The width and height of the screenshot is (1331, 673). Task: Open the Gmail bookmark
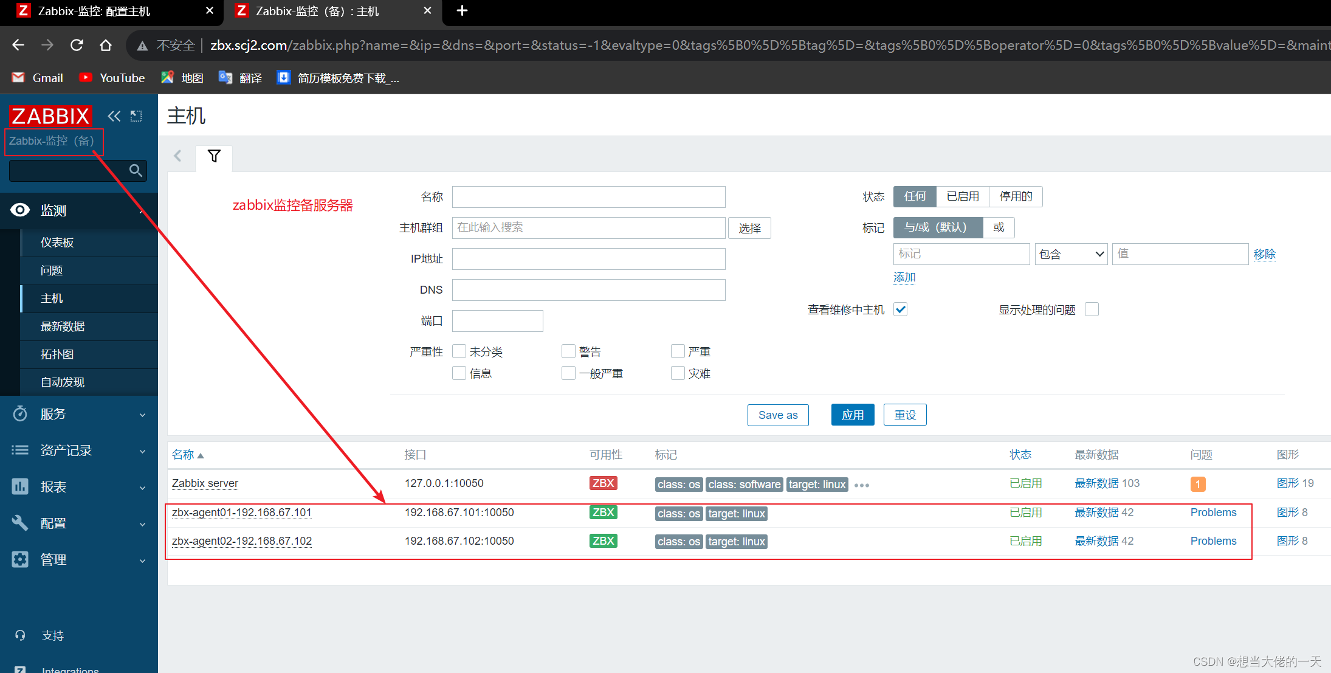(38, 78)
